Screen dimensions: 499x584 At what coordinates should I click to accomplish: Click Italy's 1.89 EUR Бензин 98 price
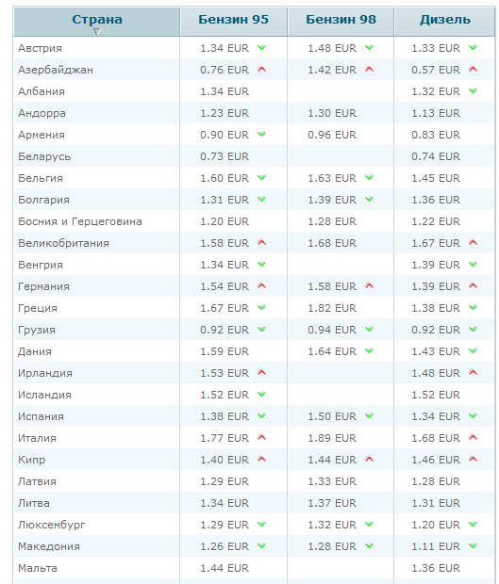click(x=331, y=438)
